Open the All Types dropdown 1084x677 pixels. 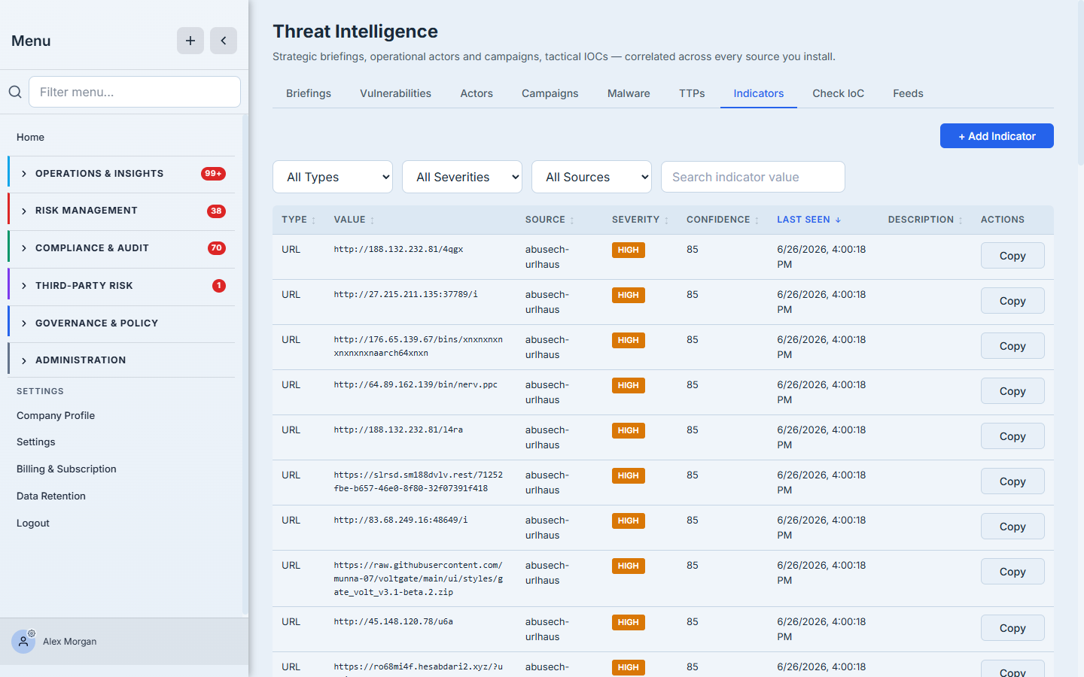333,177
